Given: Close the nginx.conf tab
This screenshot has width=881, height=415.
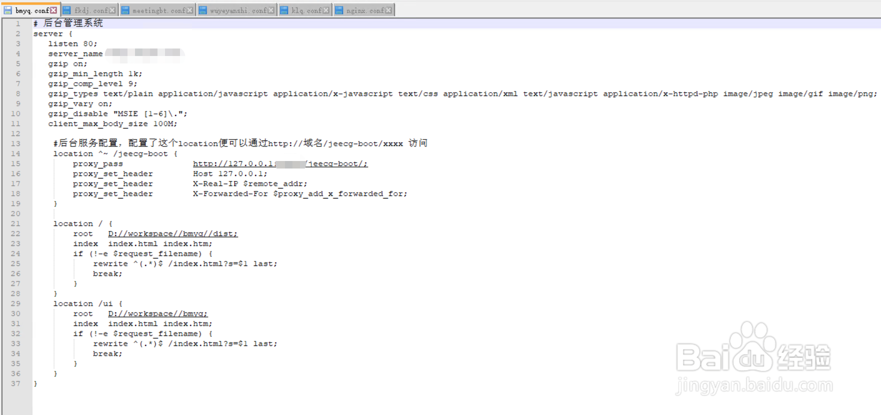Looking at the screenshot, I should (388, 10).
